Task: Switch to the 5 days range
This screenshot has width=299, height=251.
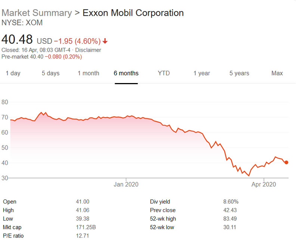Action: click(x=50, y=73)
